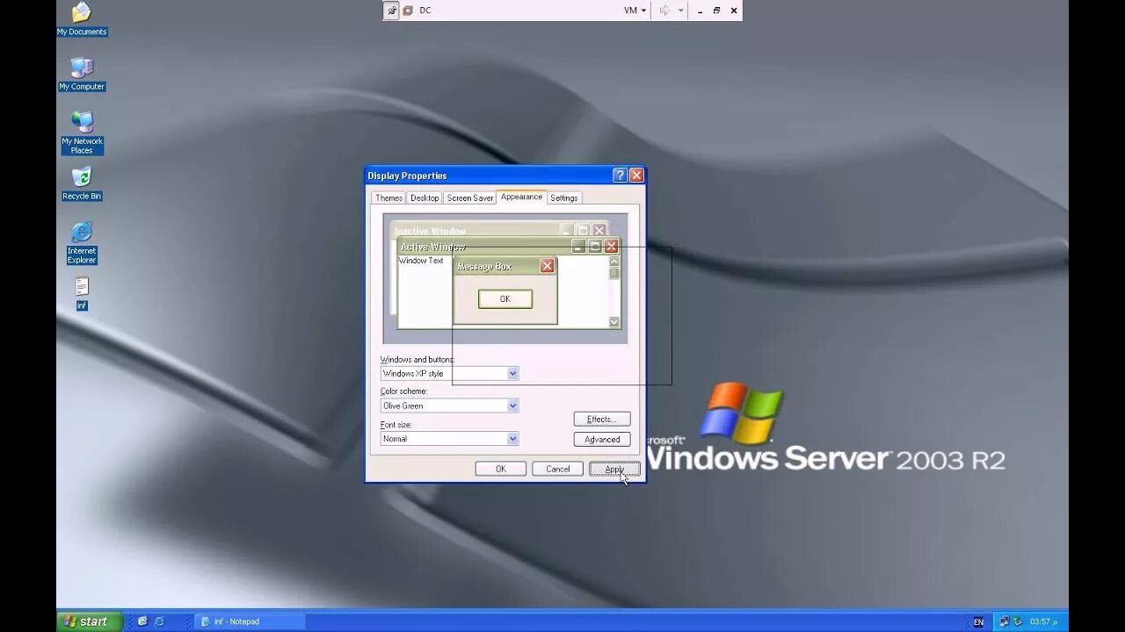The image size is (1125, 632).
Task: Open My Documents desktop icon
Action: click(x=81, y=18)
